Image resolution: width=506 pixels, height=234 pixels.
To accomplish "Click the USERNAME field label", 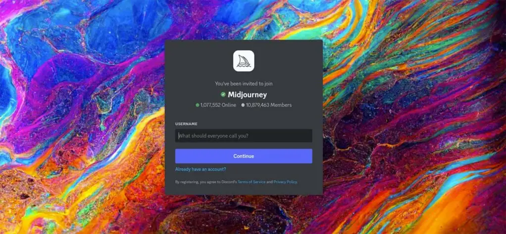I will click(x=186, y=124).
